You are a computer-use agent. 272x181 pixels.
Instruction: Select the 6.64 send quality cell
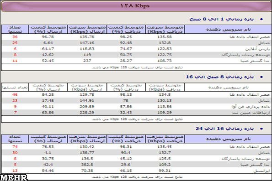(x=48, y=43)
